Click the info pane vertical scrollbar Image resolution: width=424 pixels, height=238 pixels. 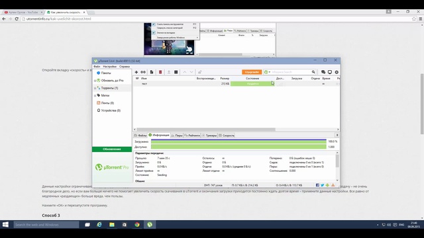(337, 161)
